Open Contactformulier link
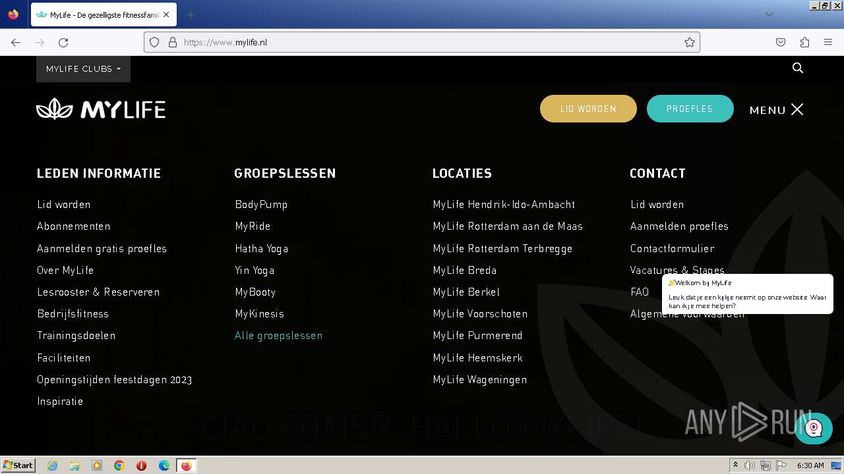The width and height of the screenshot is (844, 474). click(x=672, y=249)
